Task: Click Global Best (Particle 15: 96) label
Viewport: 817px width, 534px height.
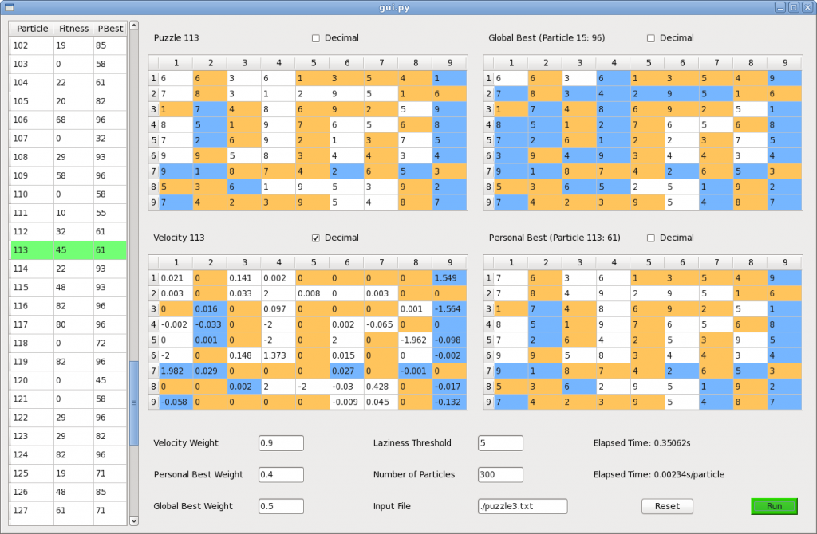Action: point(547,38)
